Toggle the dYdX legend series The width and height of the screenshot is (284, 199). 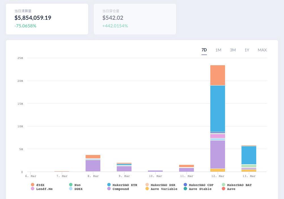(x=40, y=185)
